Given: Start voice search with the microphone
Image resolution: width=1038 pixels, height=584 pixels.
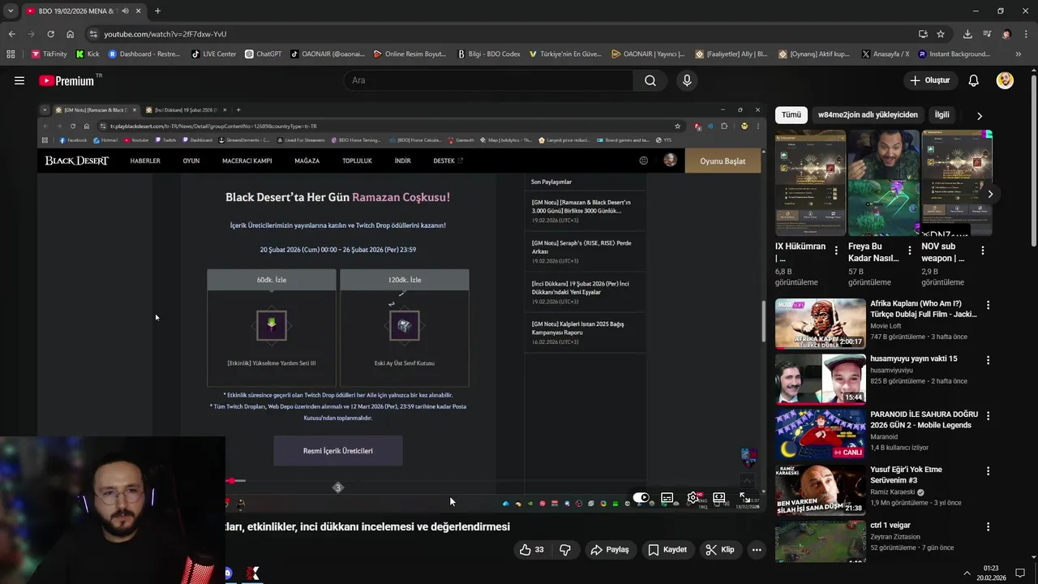Looking at the screenshot, I should pos(687,80).
